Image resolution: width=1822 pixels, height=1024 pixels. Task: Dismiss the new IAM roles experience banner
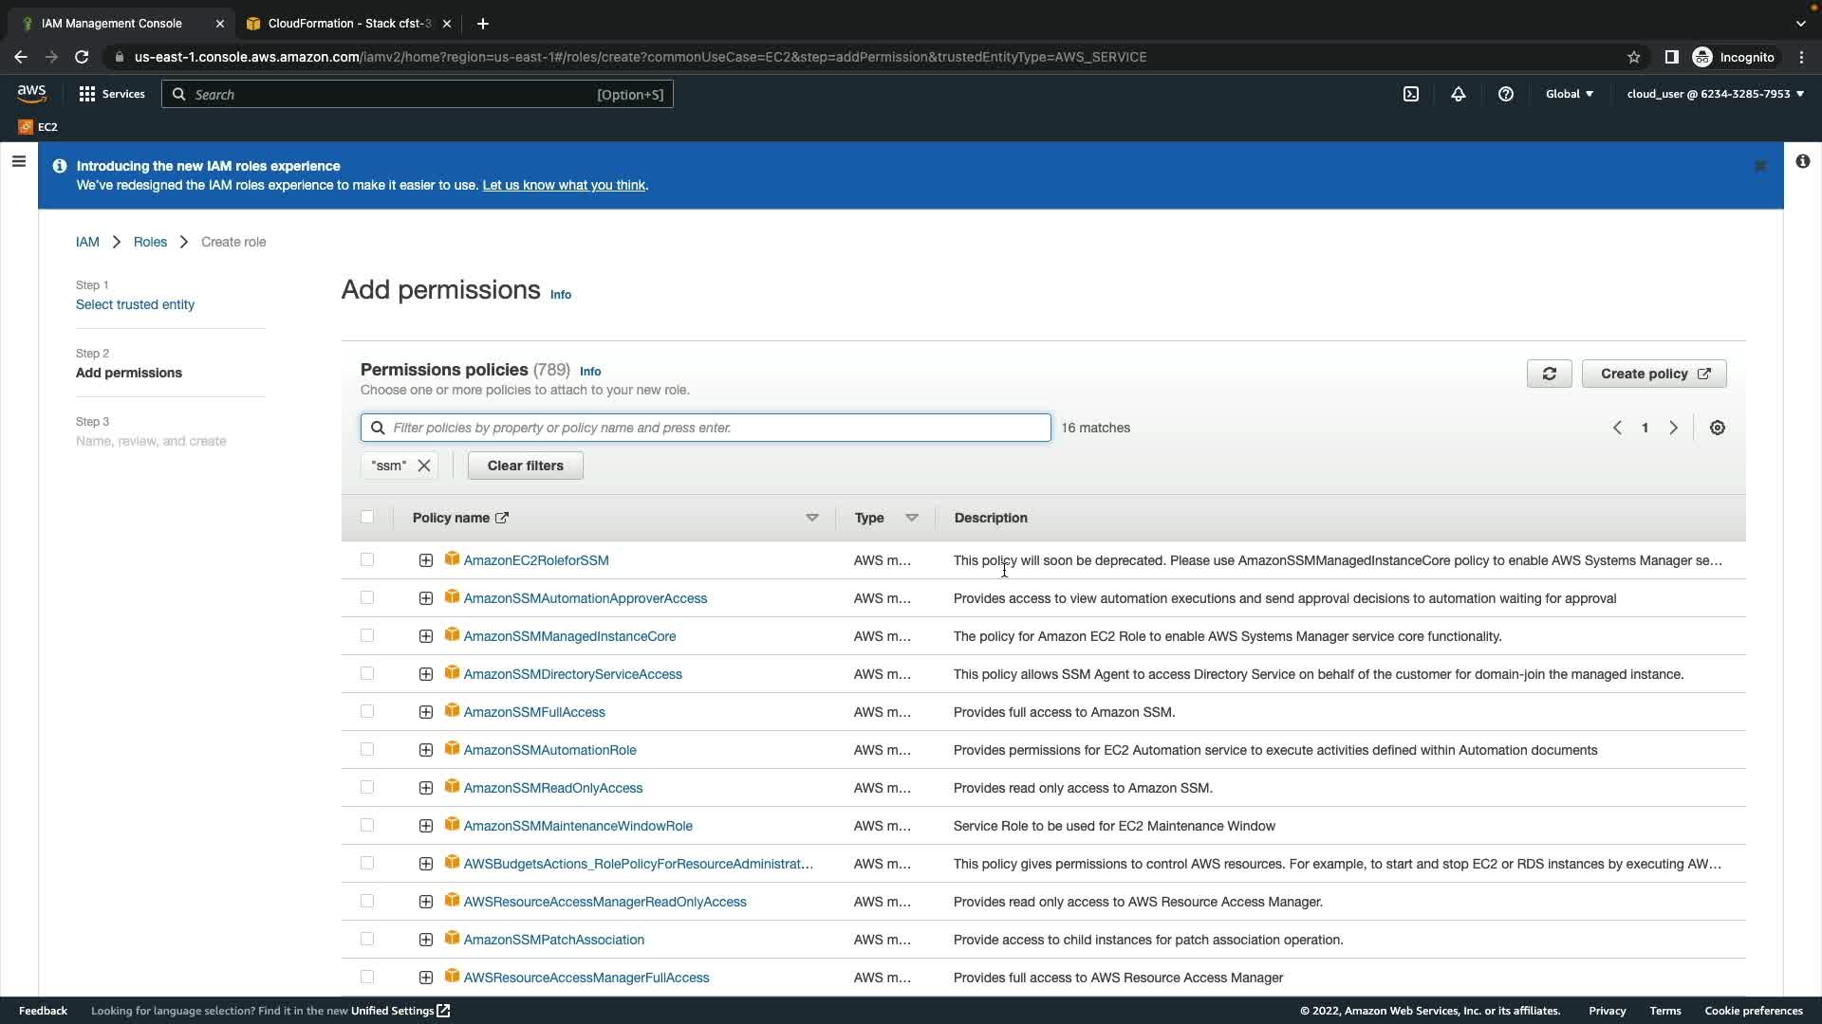(x=1760, y=166)
